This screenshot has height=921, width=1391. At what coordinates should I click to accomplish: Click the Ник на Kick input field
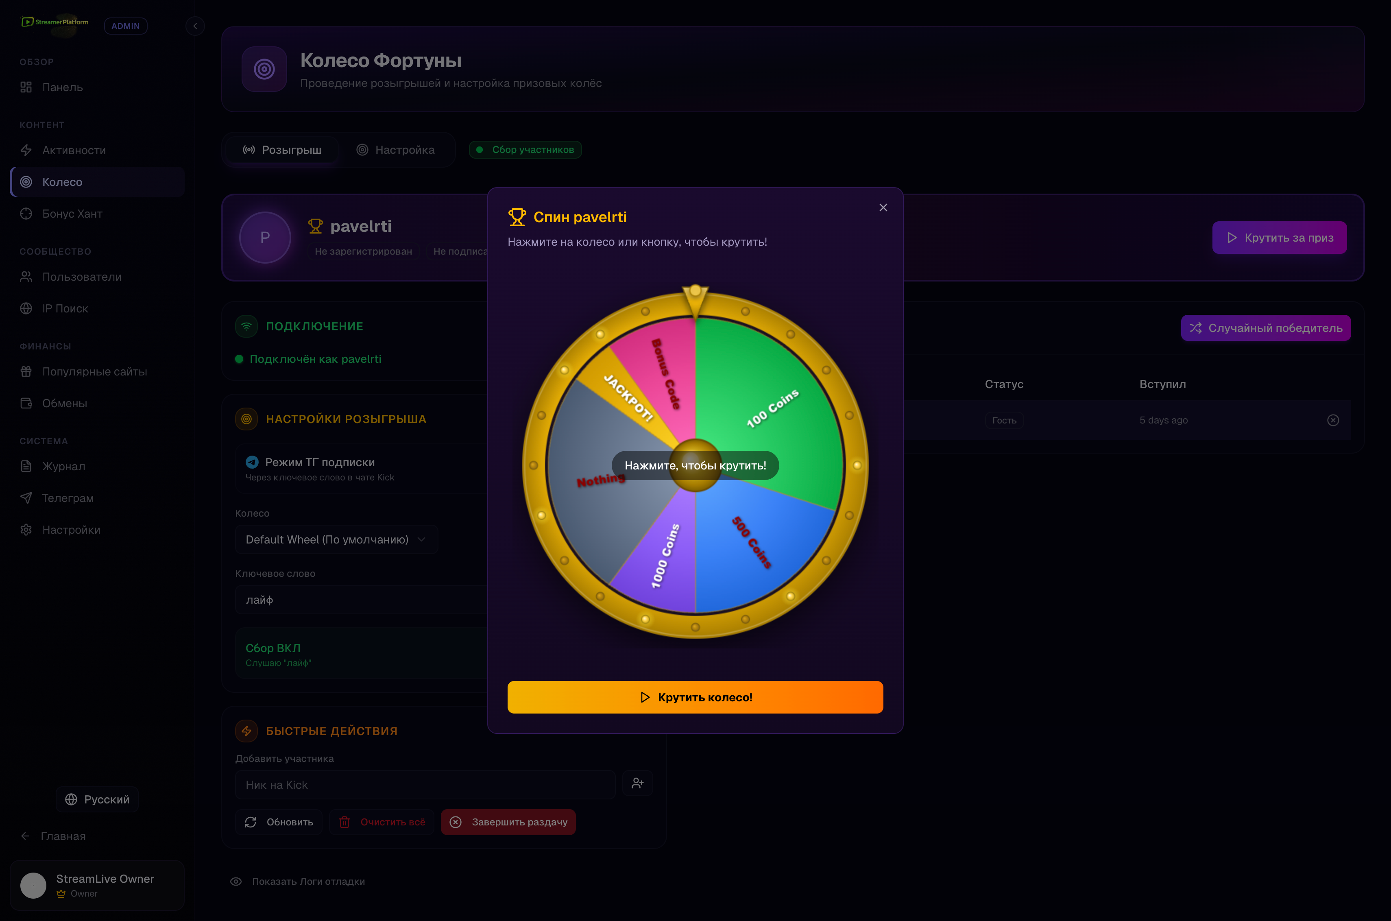tap(425, 785)
